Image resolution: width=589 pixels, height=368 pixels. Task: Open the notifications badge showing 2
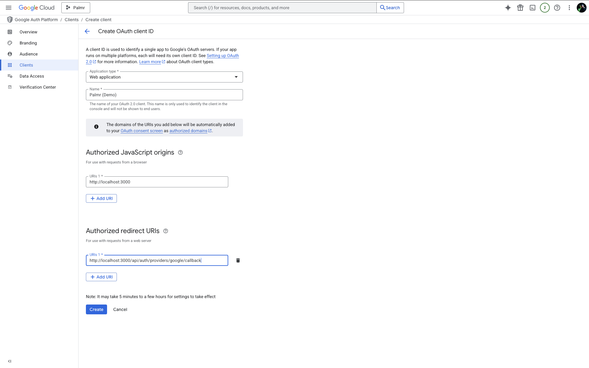545,8
